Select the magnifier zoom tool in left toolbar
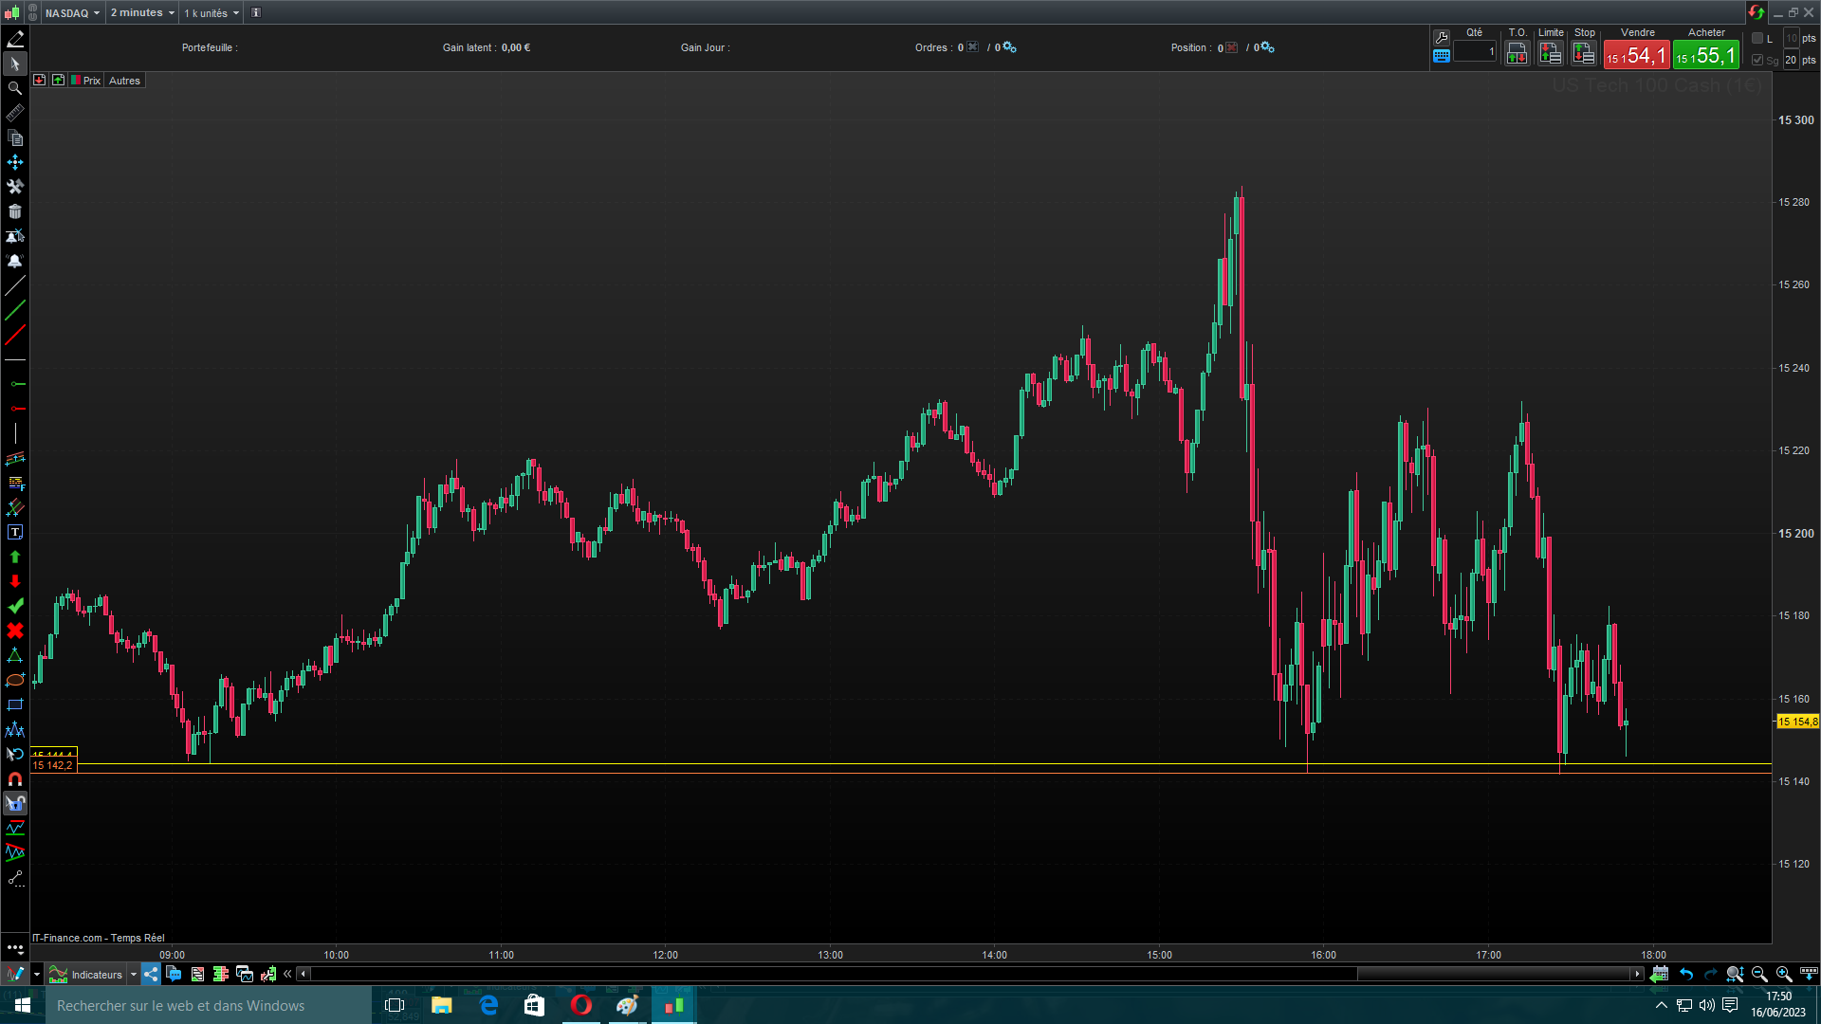The image size is (1821, 1024). [15, 88]
